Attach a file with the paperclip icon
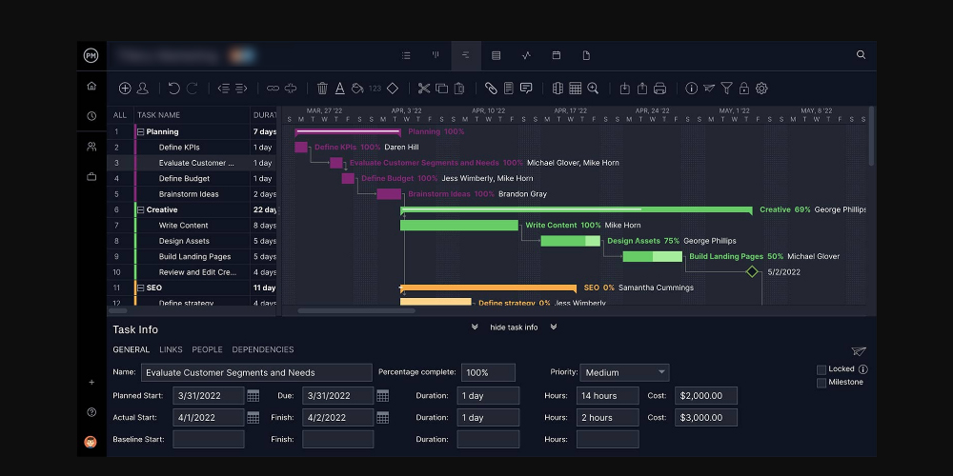 click(491, 89)
